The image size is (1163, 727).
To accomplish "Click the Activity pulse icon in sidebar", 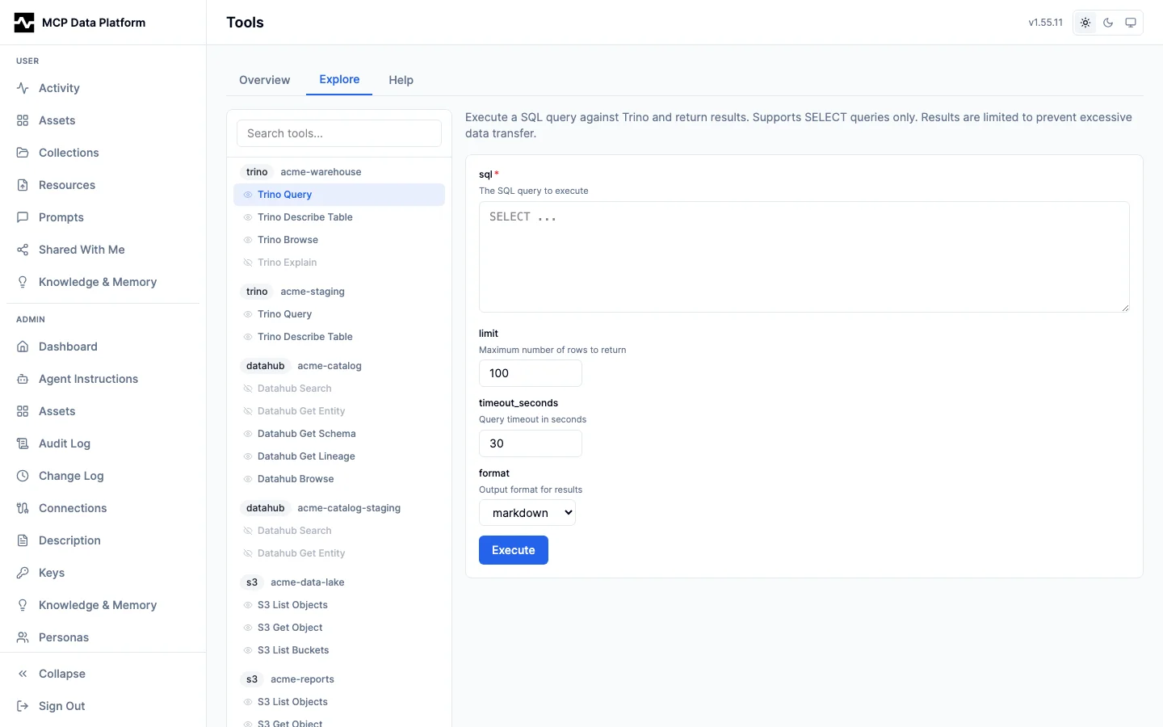I will pos(23,88).
